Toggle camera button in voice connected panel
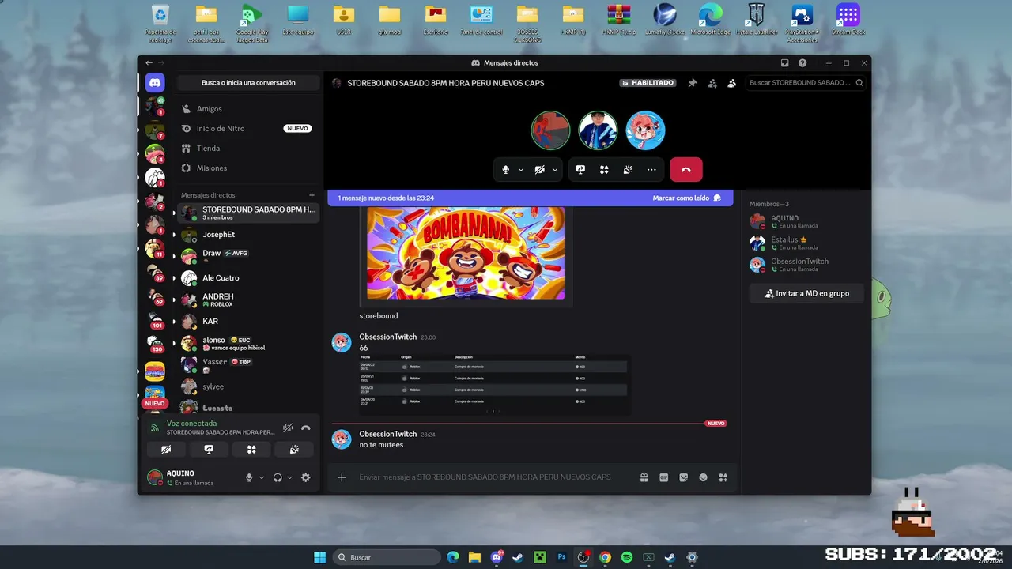The image size is (1012, 569). (166, 449)
